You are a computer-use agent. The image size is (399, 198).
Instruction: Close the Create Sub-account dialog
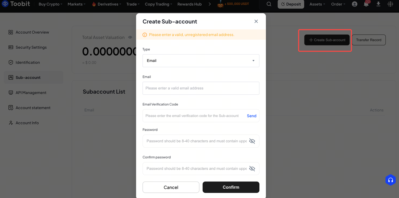pyautogui.click(x=256, y=21)
